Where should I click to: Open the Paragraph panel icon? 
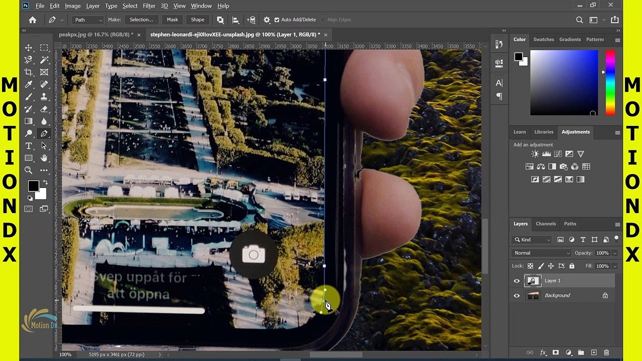[x=499, y=96]
